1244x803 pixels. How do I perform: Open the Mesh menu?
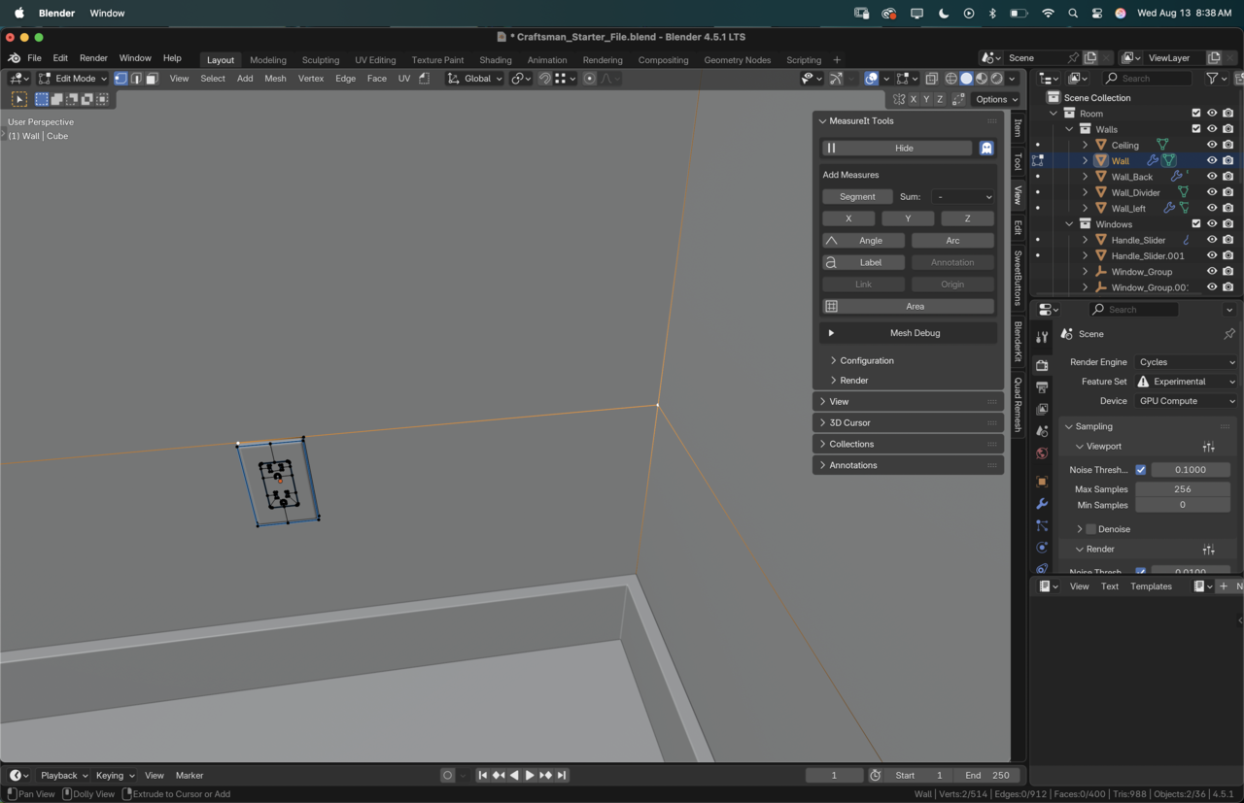275,79
